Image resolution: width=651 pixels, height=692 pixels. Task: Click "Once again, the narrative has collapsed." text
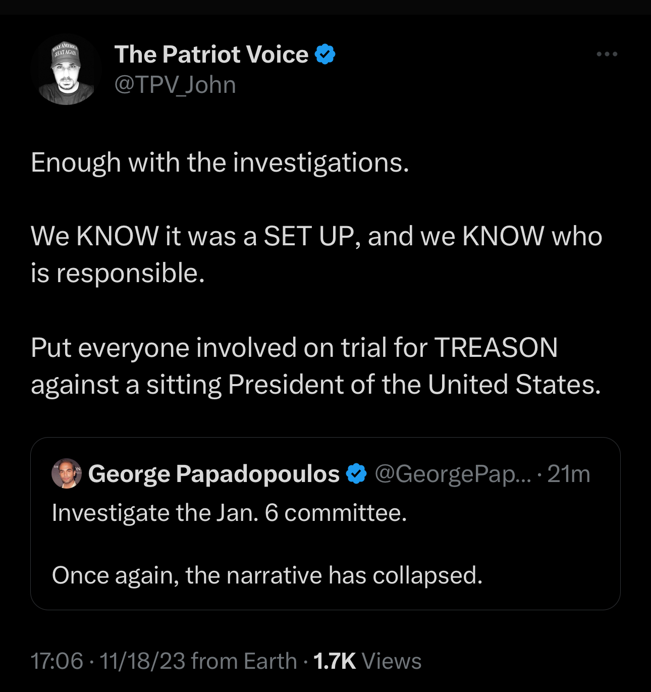[x=267, y=575]
